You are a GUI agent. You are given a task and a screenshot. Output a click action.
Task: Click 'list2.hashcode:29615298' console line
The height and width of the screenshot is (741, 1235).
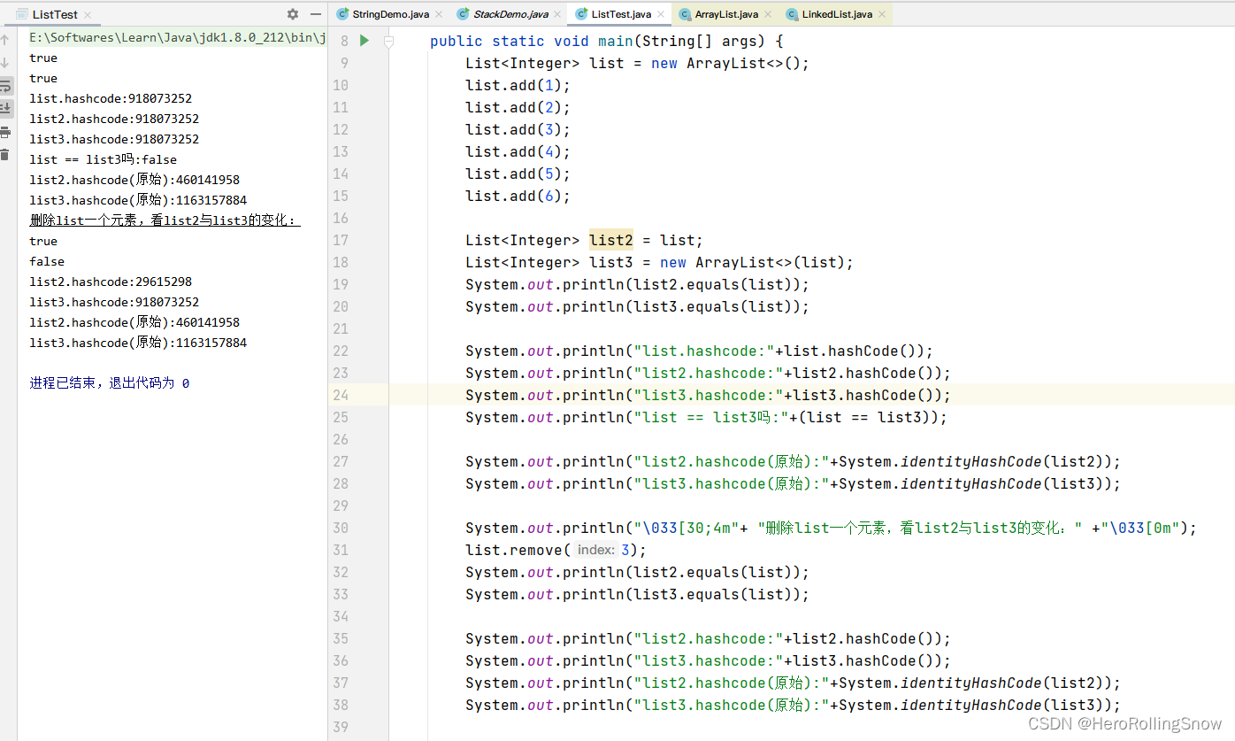point(111,282)
